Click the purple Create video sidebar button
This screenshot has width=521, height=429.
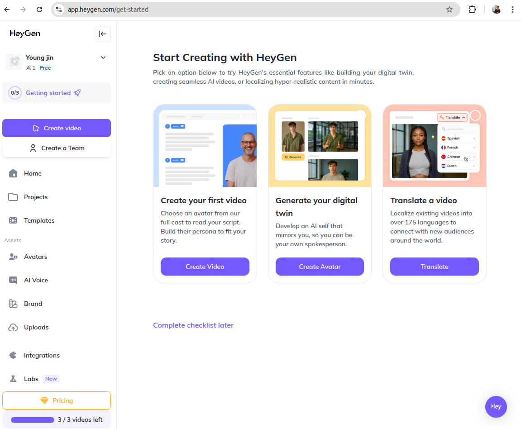[57, 128]
